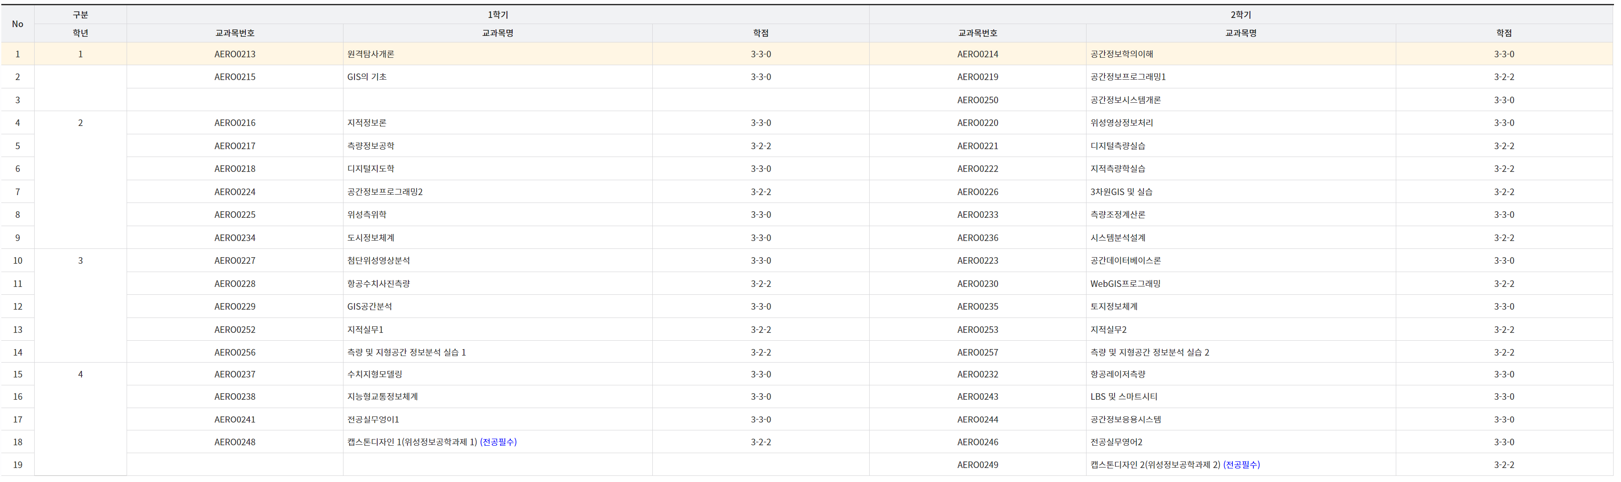Viewport: 1621px width, 482px height.
Task: Click the 학년 column header
Action: [x=81, y=33]
